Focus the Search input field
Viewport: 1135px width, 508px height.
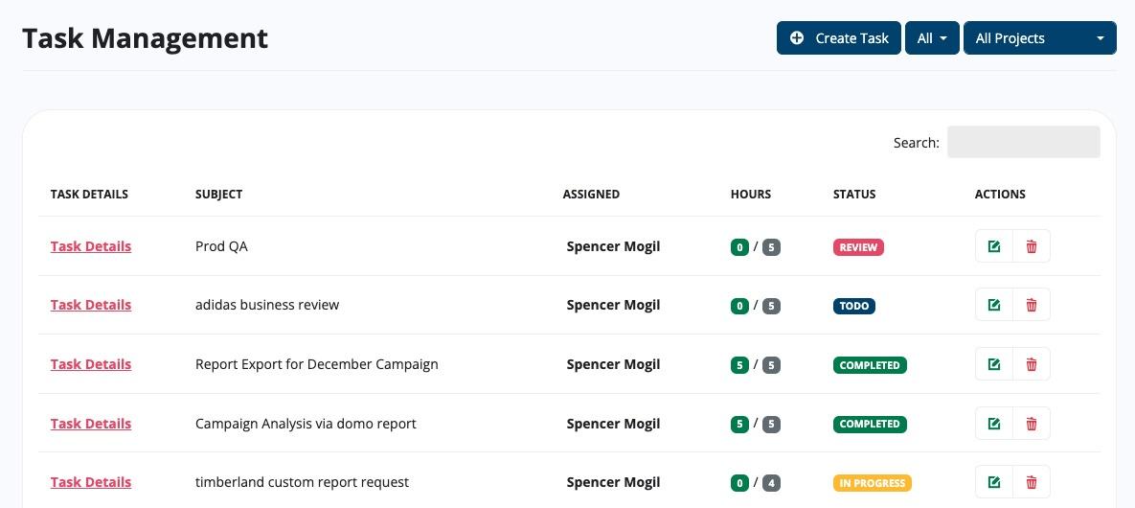1024,142
